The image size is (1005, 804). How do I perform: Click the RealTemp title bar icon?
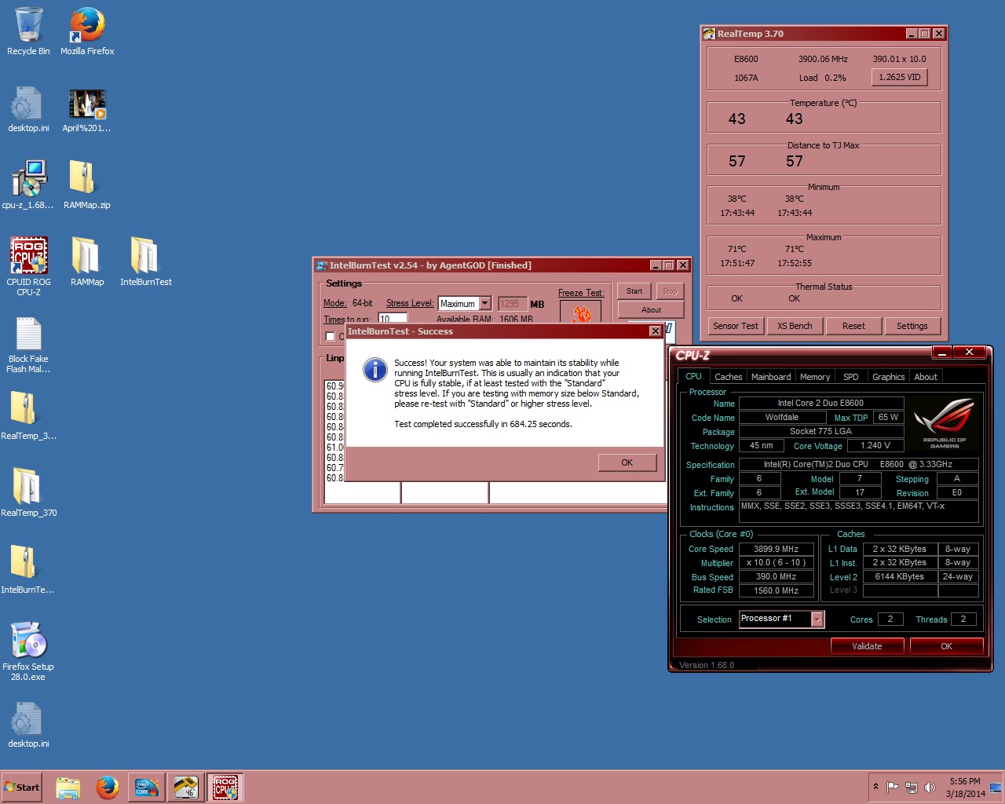click(x=709, y=34)
